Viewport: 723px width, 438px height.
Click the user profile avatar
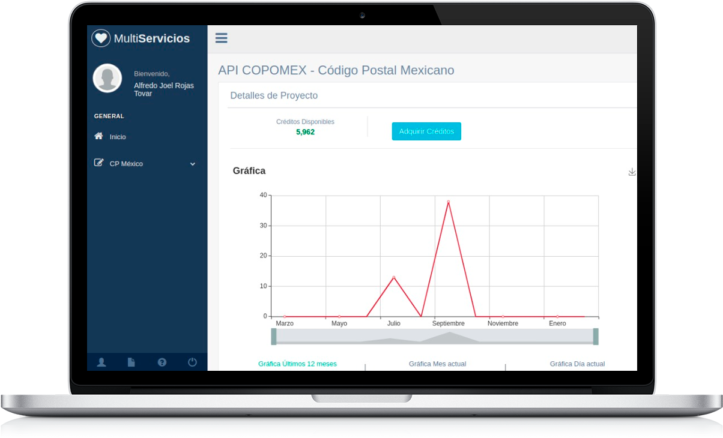[107, 78]
